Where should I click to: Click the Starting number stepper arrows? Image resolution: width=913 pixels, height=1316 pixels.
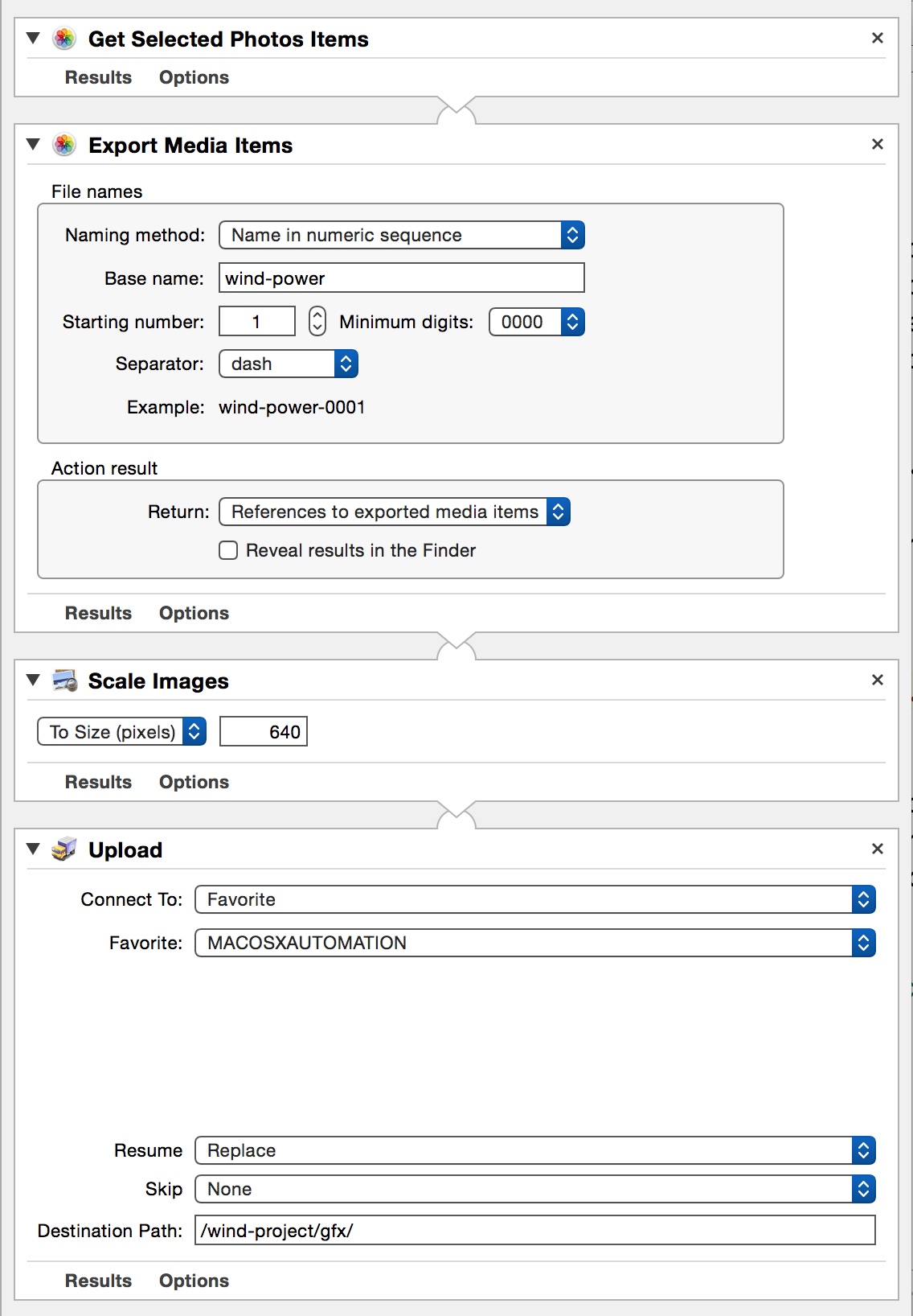pos(317,322)
